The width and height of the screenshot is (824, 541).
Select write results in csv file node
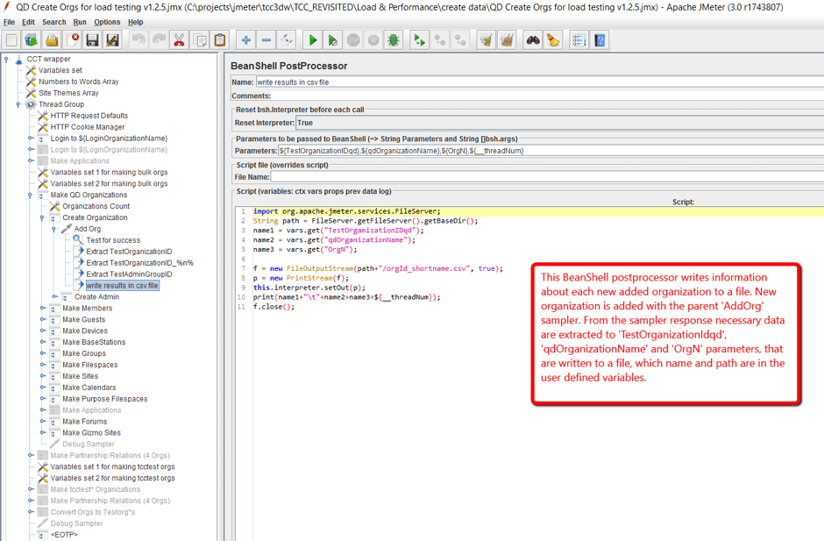[x=122, y=286]
